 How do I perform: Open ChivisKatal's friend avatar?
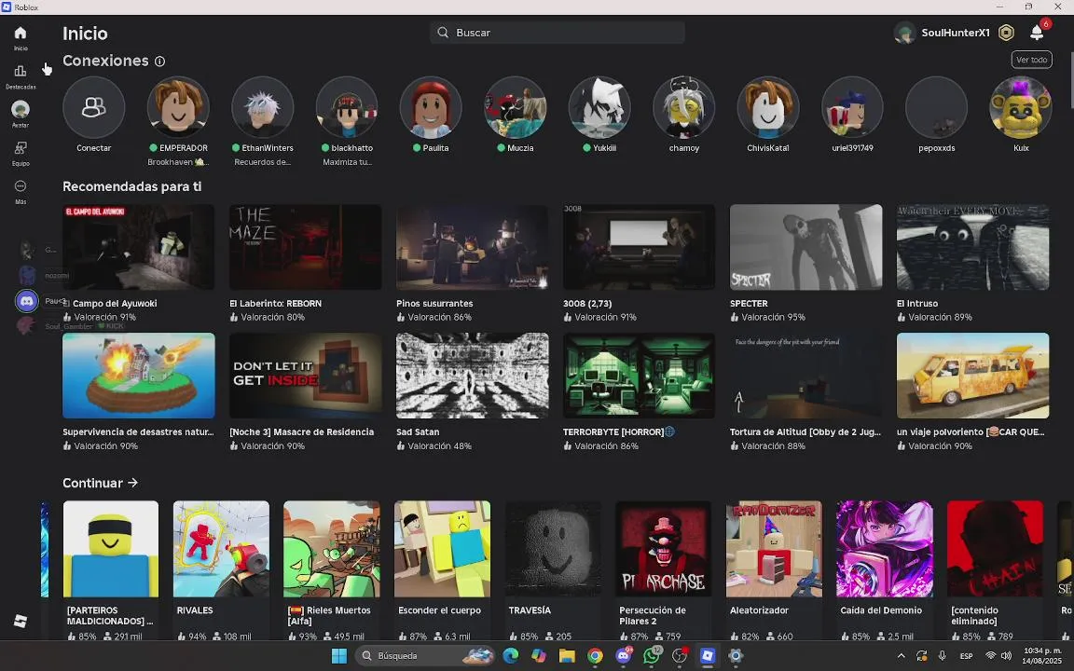pos(768,107)
